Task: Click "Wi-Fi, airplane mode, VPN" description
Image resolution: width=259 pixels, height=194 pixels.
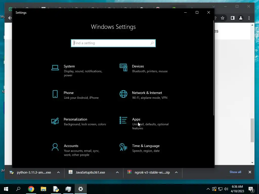Action: click(150, 98)
